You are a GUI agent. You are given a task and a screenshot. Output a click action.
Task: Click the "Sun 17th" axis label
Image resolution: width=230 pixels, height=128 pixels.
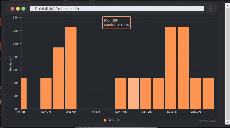[121, 112]
